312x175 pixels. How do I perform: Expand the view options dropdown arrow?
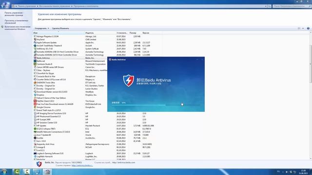pyautogui.click(x=303, y=28)
